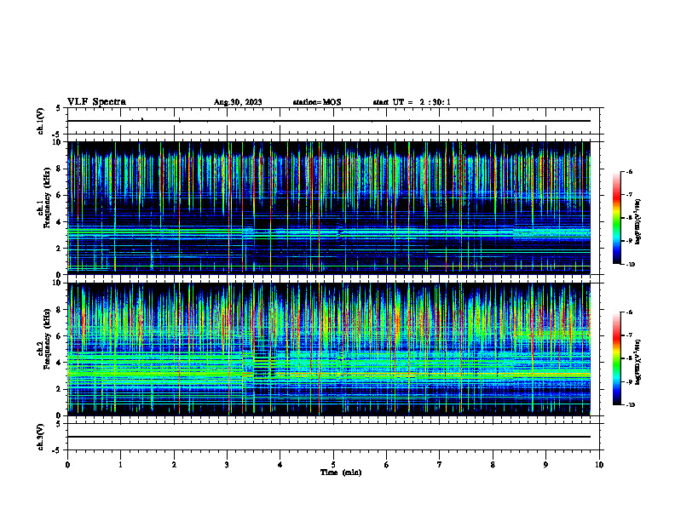Click the ch.2 "Frequency (kHz)" axis label
The height and width of the screenshot is (521, 675).
pyautogui.click(x=47, y=339)
